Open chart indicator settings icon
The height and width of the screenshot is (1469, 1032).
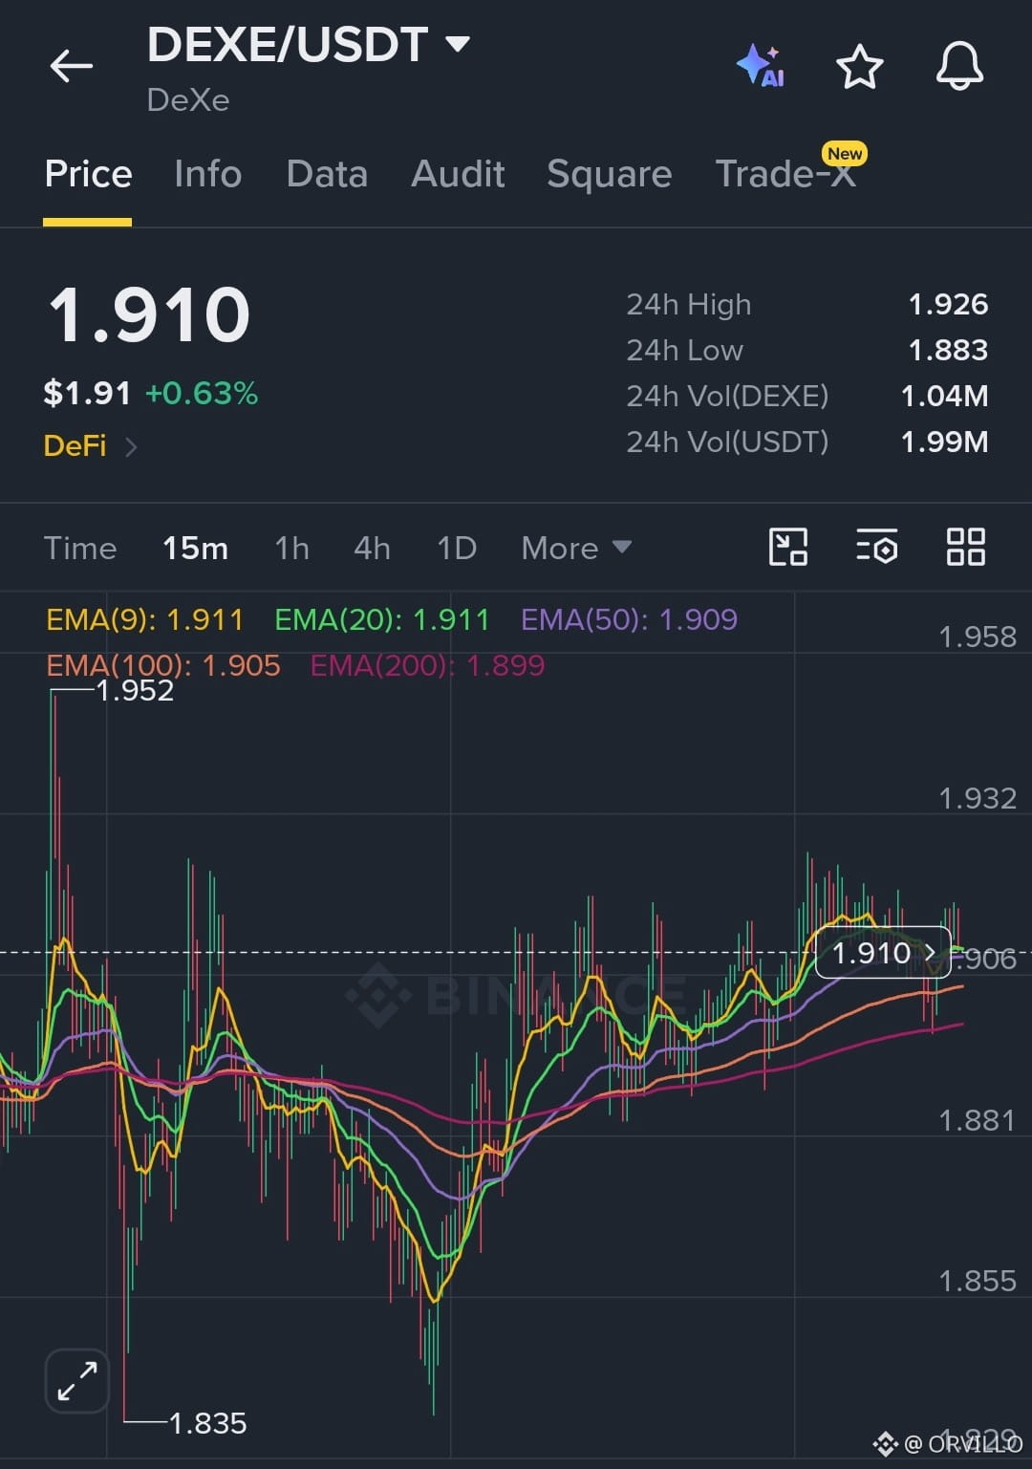click(877, 547)
